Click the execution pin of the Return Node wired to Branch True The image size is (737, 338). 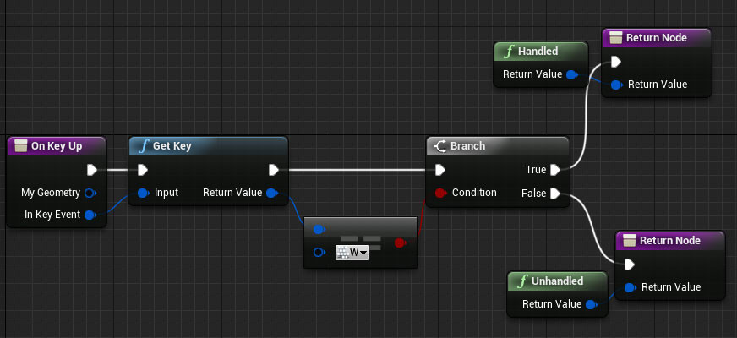click(x=616, y=62)
